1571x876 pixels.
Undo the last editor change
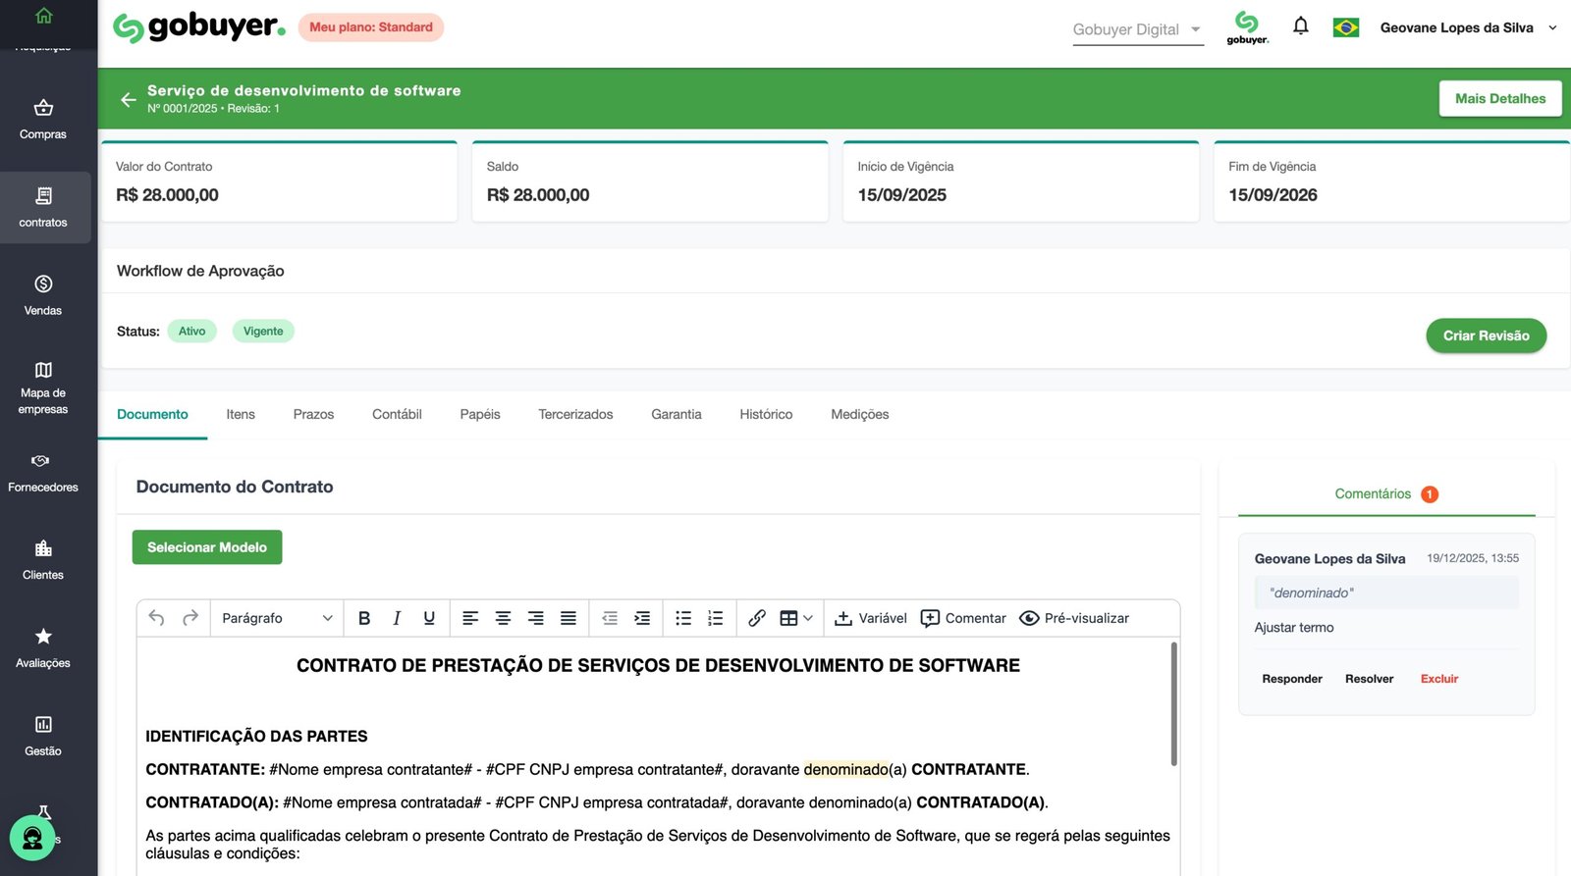click(156, 618)
